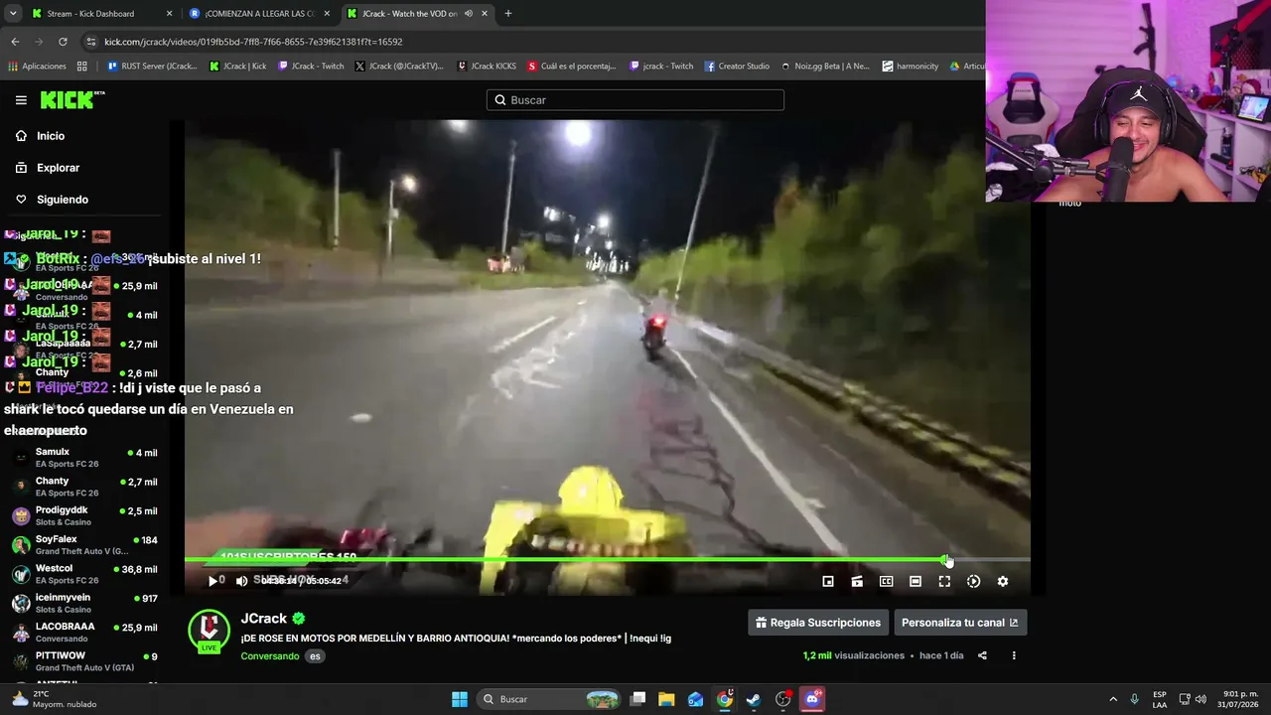The image size is (1271, 715).
Task: Open PITTIWOW channel in sidebar
Action: 84,661
